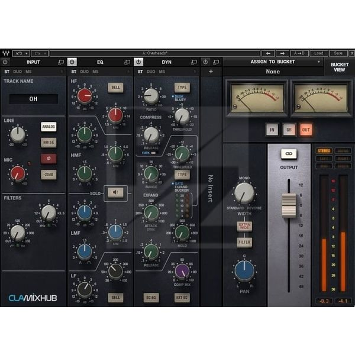Click the red phase invert button

click(x=49, y=159)
